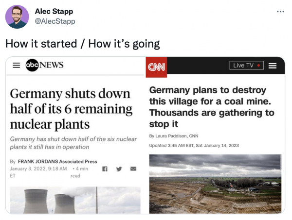Share the ABC article on Facebook

tap(104, 169)
